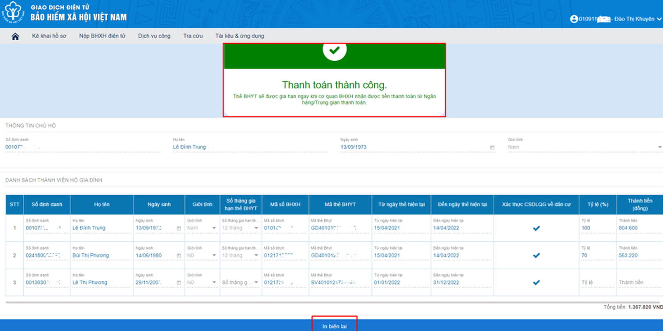
Task: Toggle the verification checkmark for Lê Thị Phương
Action: tap(536, 283)
